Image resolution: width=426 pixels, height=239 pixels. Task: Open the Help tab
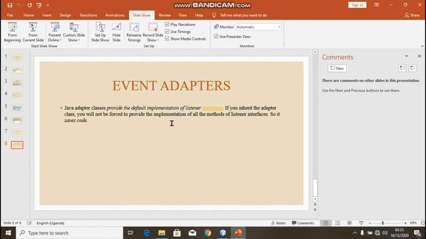199,15
